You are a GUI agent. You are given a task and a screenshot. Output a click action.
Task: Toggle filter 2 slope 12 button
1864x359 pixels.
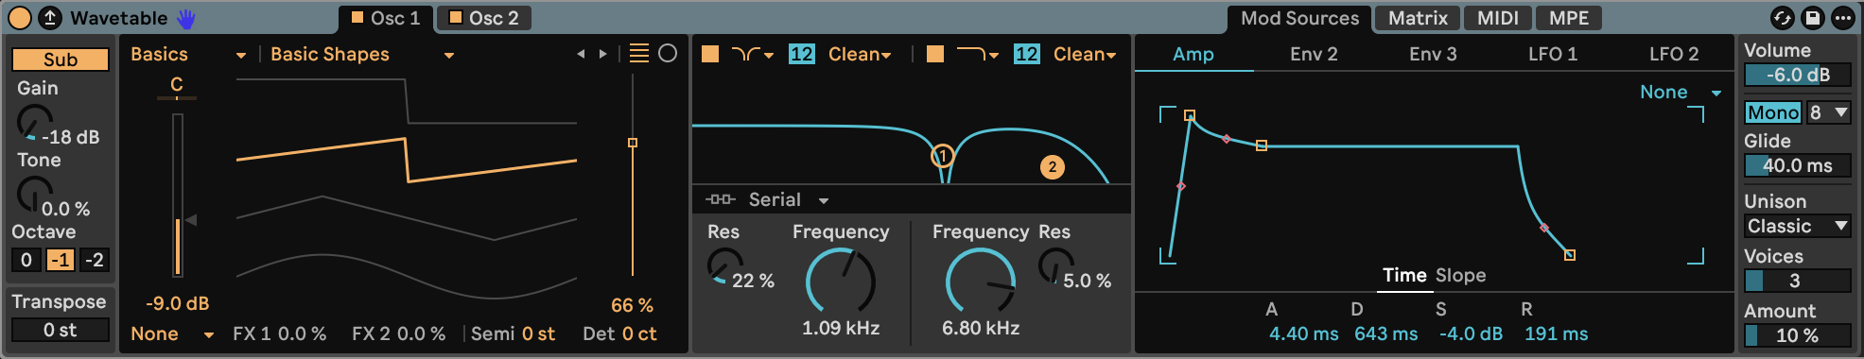1026,55
